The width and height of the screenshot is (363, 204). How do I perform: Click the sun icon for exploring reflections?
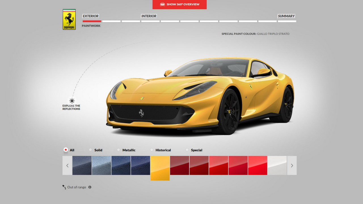coord(72,101)
